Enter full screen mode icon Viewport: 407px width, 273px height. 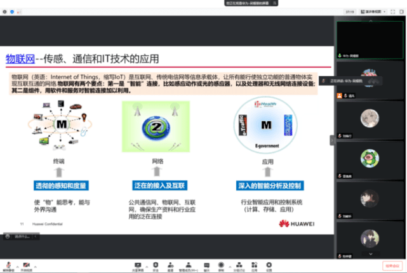click(x=393, y=11)
